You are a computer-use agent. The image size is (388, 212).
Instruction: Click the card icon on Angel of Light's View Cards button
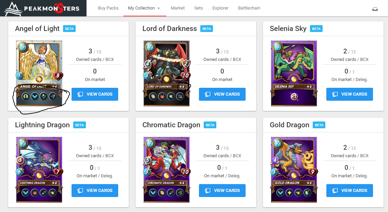pyautogui.click(x=80, y=94)
